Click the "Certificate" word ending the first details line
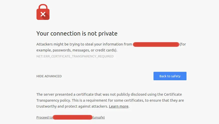The width and height of the screenshot is (219, 124). click(173, 94)
